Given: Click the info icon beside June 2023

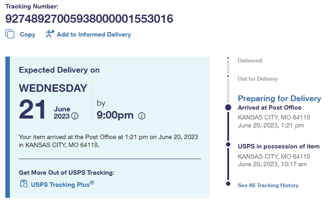Looking at the screenshot, I should click(x=75, y=116).
